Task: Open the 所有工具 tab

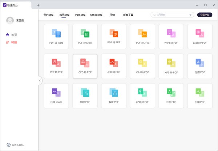Action: click(x=128, y=15)
